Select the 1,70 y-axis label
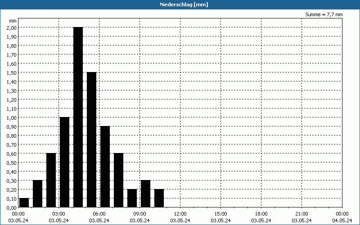 (x=12, y=54)
